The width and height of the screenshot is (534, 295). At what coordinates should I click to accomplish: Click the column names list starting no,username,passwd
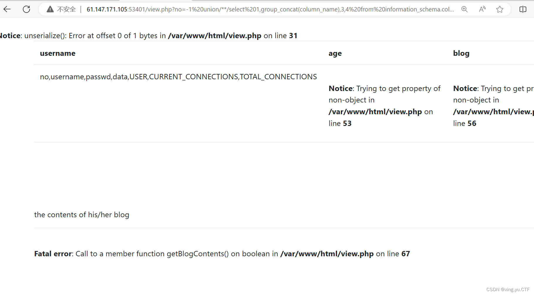(178, 77)
